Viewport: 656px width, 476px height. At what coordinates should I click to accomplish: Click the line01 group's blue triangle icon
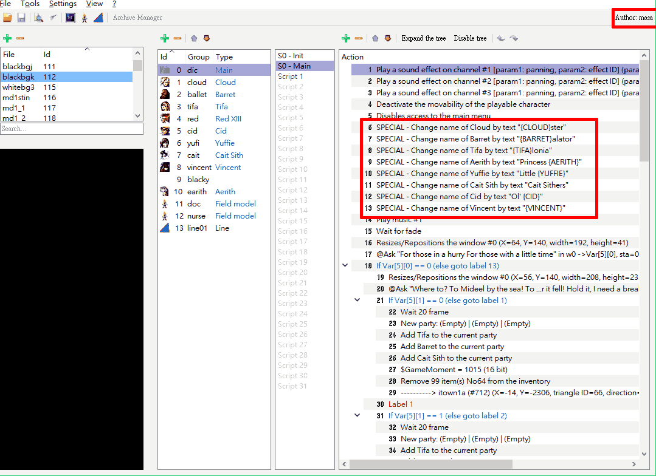[165, 228]
